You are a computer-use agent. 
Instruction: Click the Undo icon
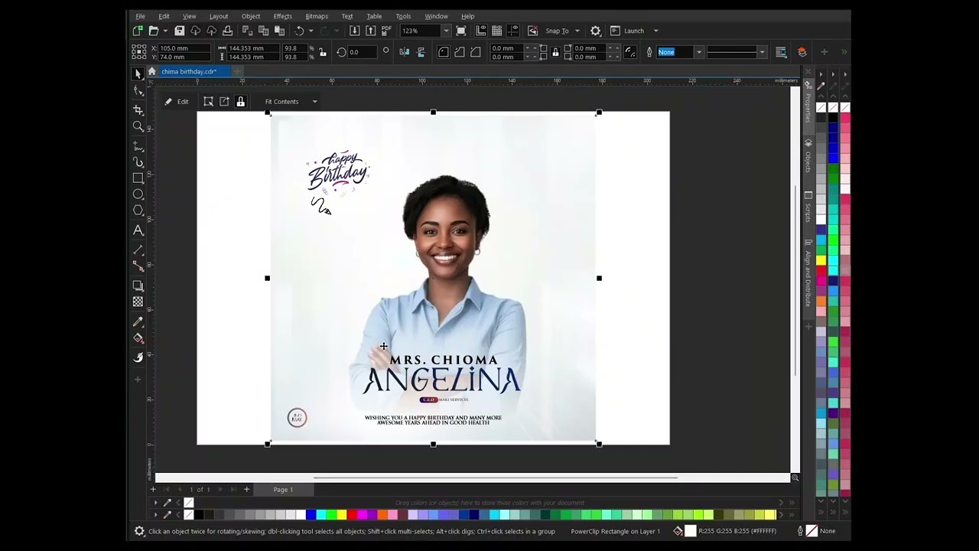click(x=299, y=31)
